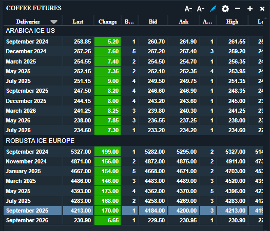This screenshot has width=270, height=231.
Task: Click high price 4703.00
Action: tap(232, 171)
